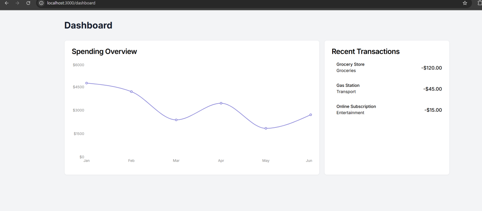Open the extensions icon at top right
The image size is (482, 211).
479,3
